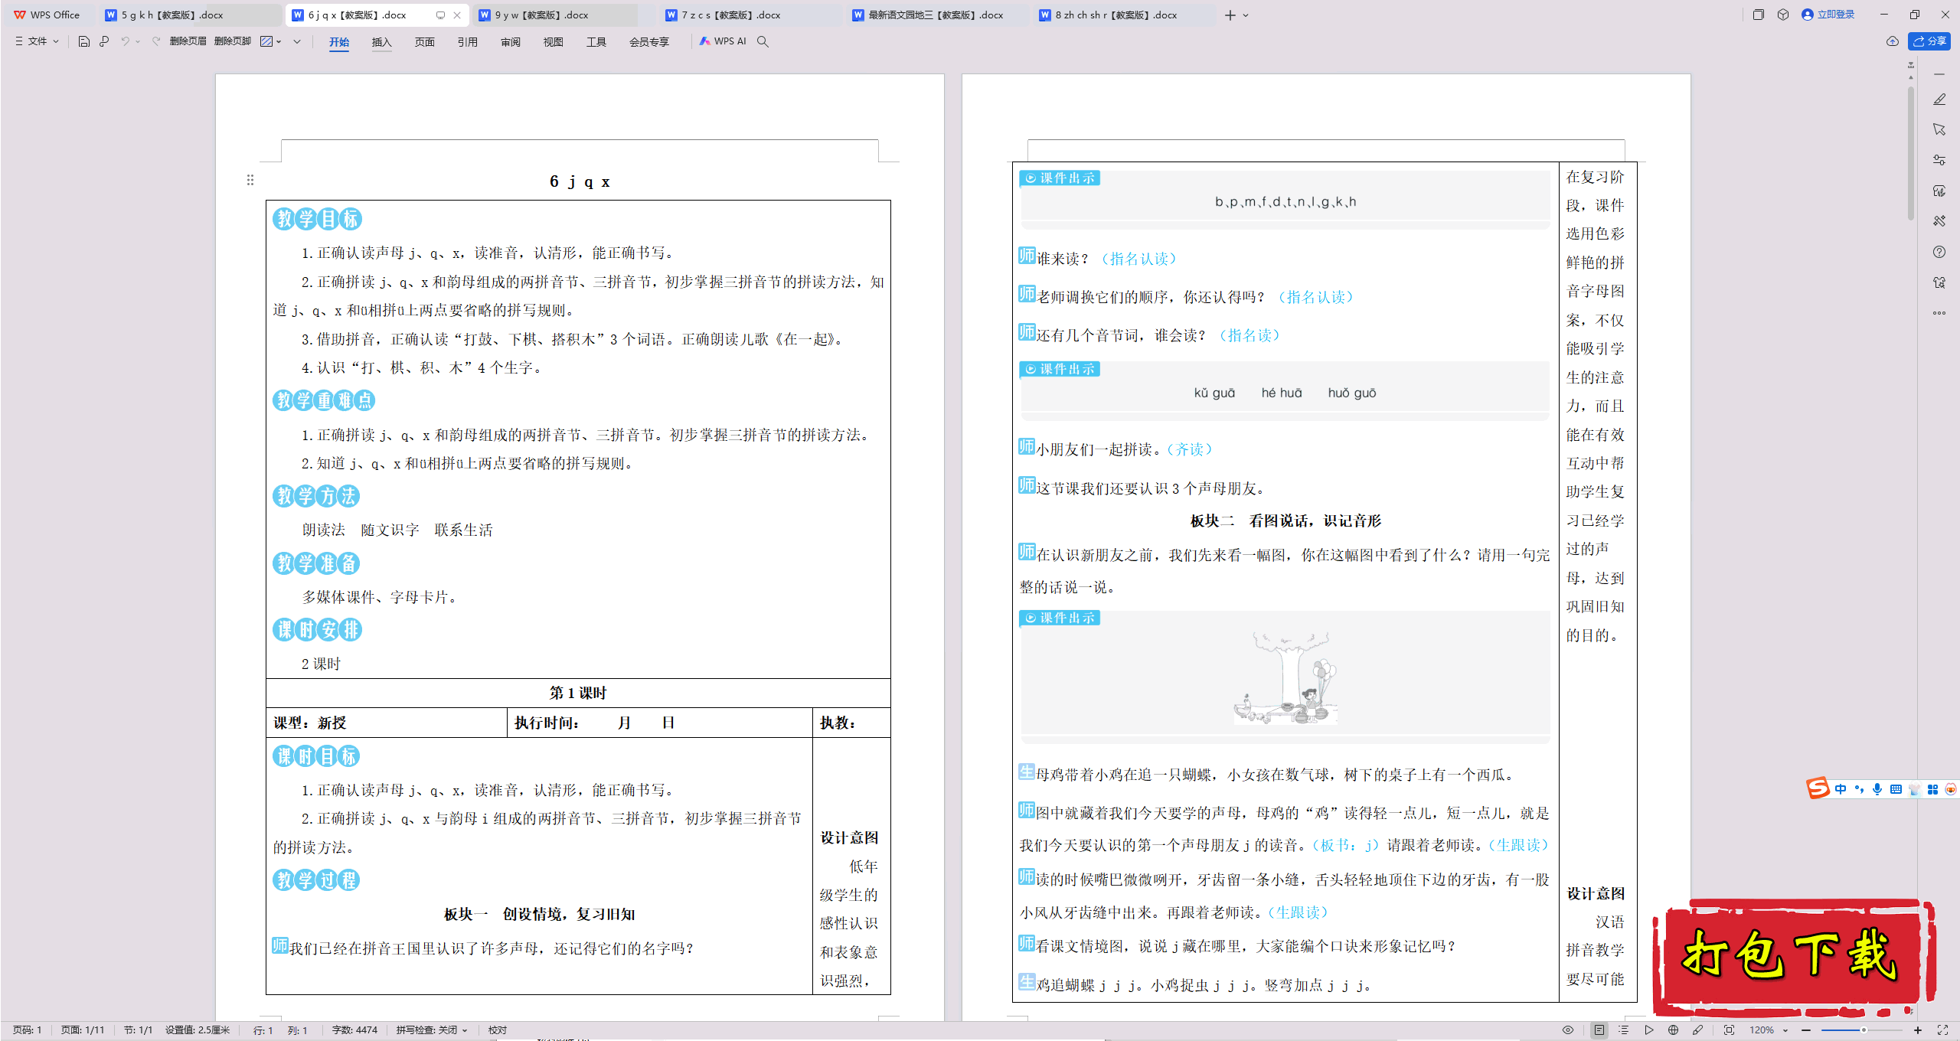Switch to the 8 zh ch sh r document tab
Screen dimensions: 1960x1041
[1124, 15]
